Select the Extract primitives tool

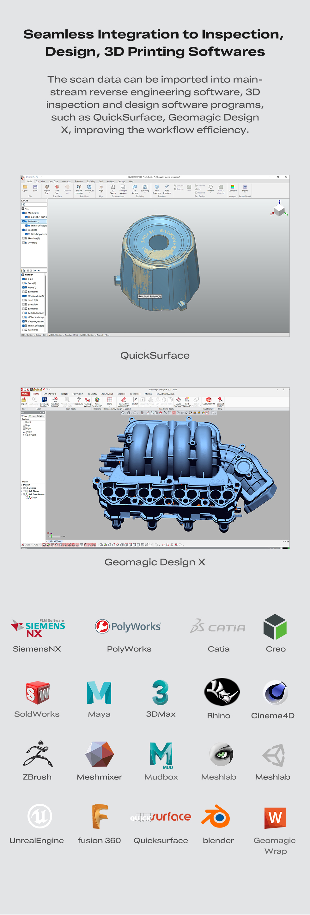tap(79, 188)
